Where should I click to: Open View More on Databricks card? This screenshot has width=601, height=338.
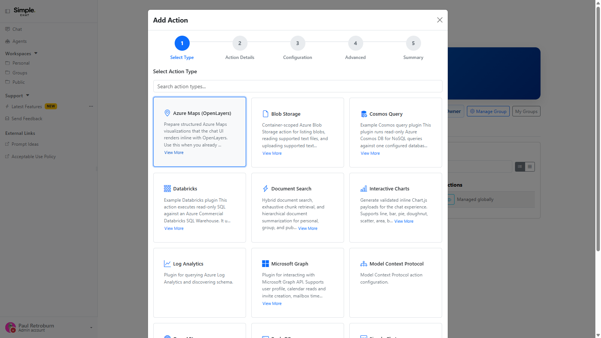pyautogui.click(x=174, y=228)
